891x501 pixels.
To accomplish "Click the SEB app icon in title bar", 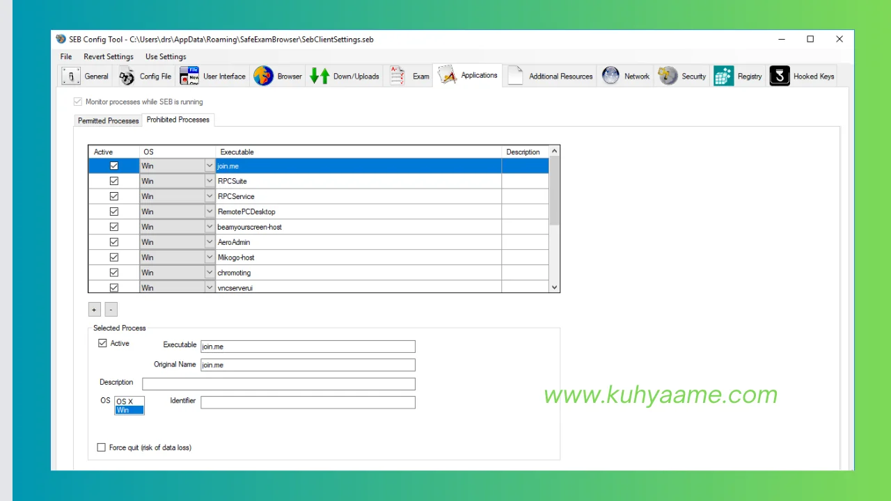I will [x=61, y=39].
